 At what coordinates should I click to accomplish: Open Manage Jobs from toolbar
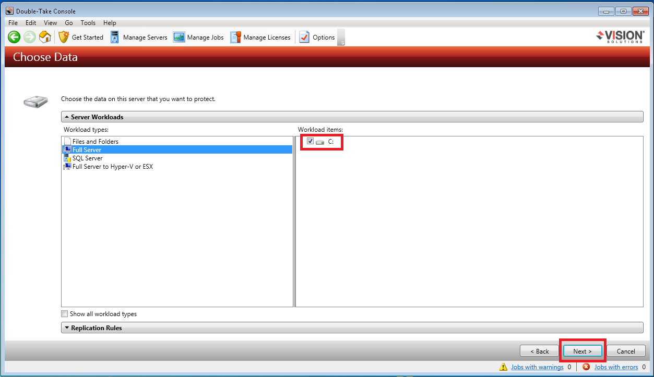click(198, 37)
